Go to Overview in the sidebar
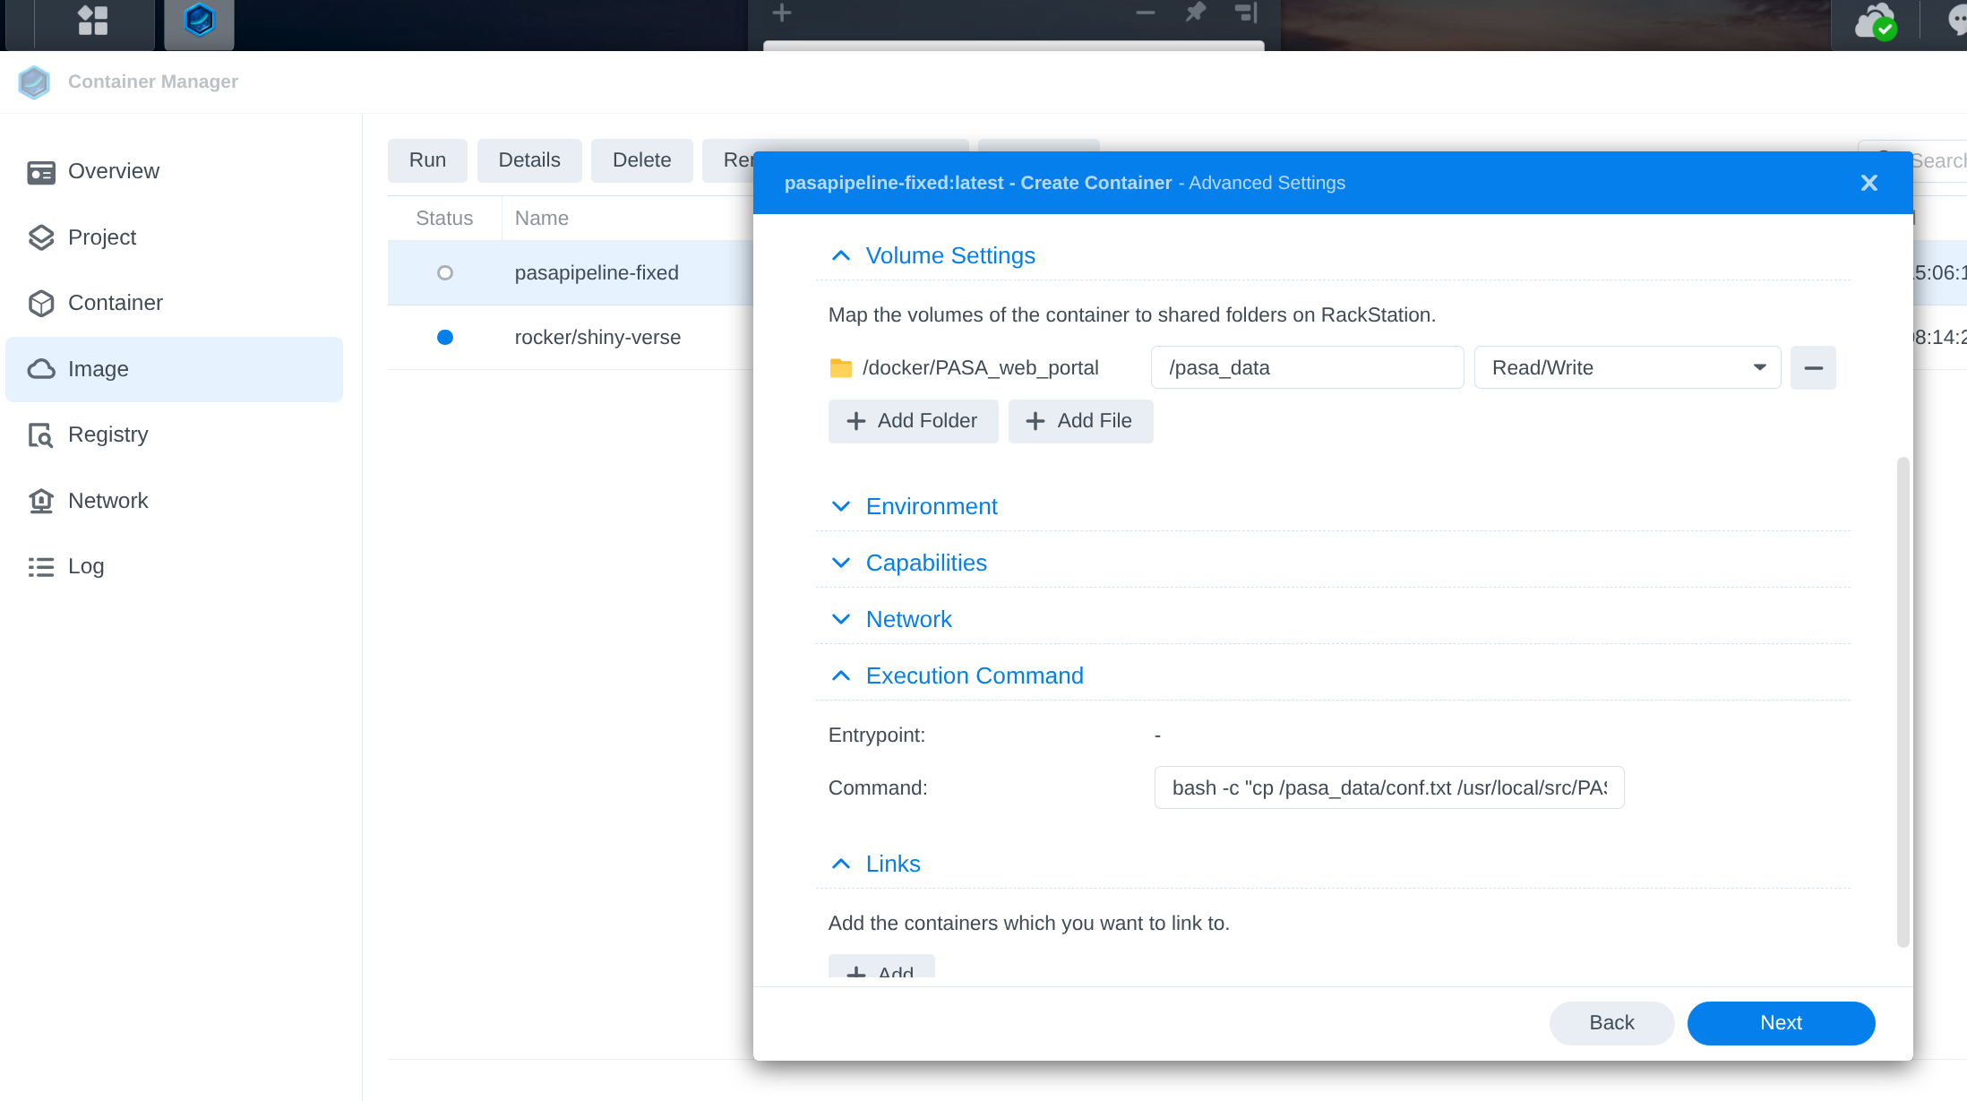This screenshot has width=1967, height=1101. pyautogui.click(x=113, y=171)
